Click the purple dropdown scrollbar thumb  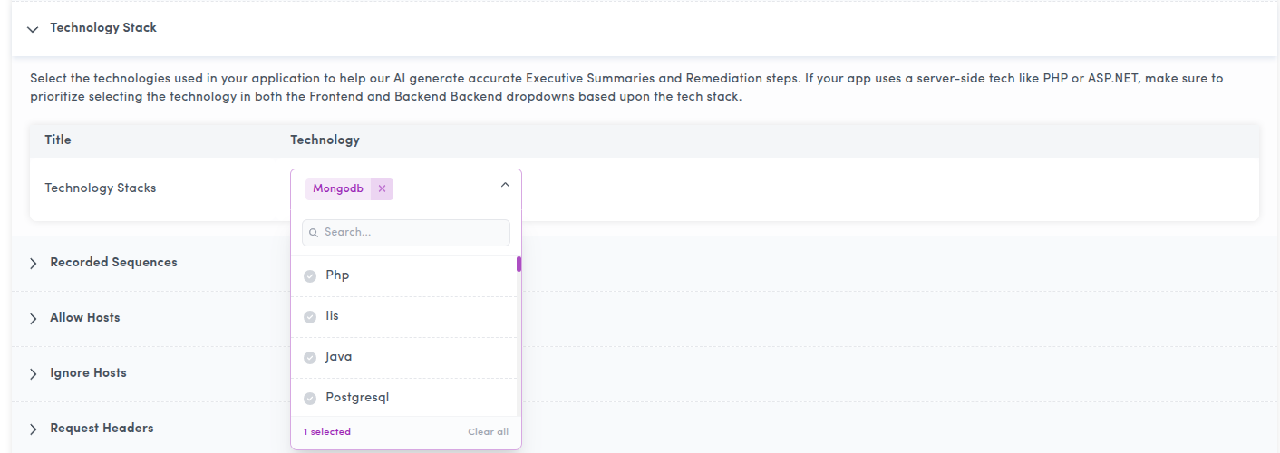tap(519, 265)
